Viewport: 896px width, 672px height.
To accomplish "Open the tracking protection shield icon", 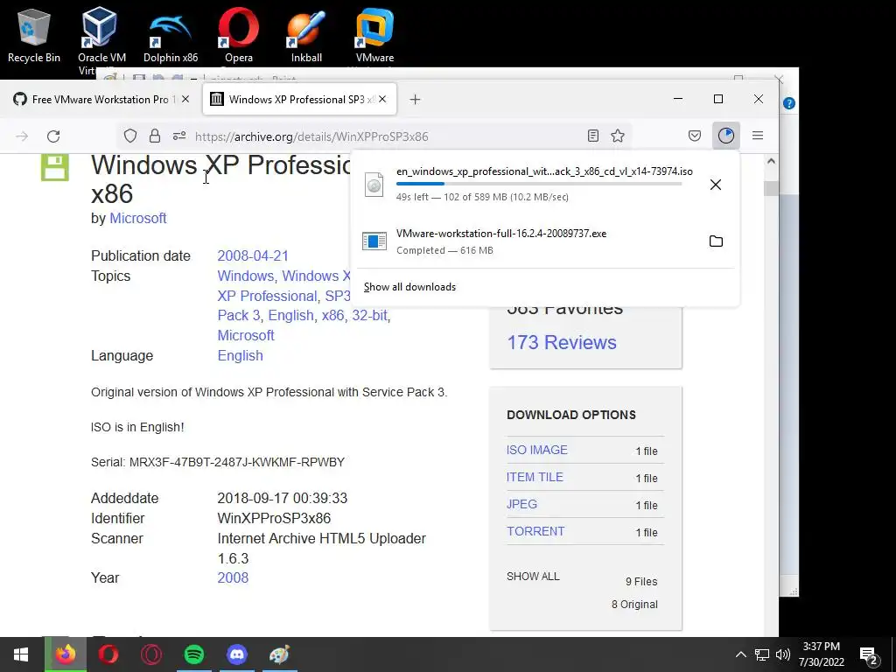I will 130,136.
